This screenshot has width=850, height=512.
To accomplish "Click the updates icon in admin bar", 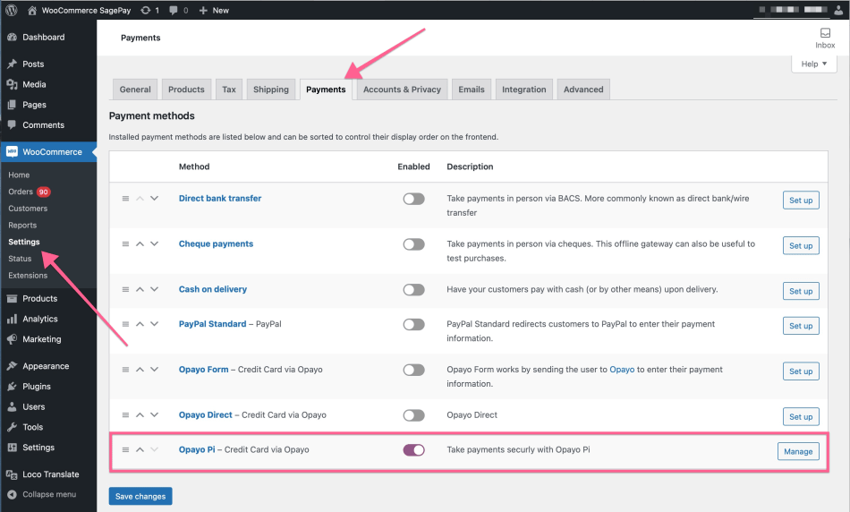I will [x=146, y=10].
